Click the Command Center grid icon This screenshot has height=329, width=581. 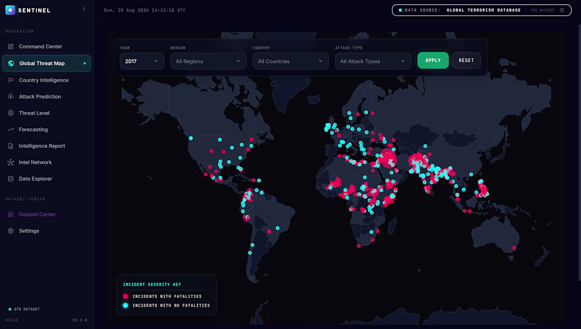[x=11, y=46]
